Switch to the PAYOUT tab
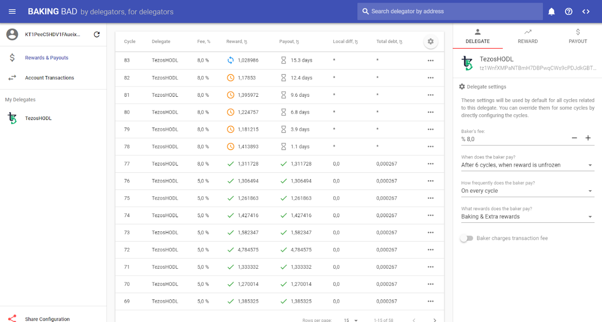This screenshot has height=322, width=602. coord(577,36)
